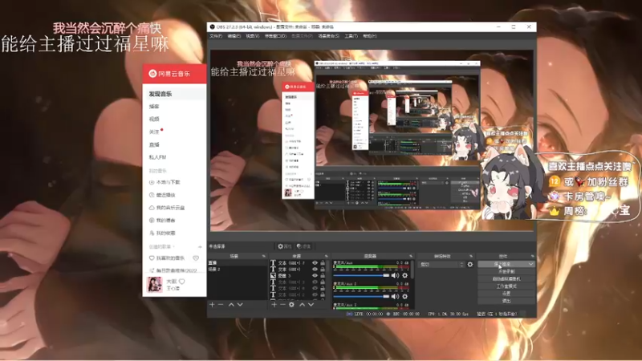Select the 直播 scene in OBS 场景 list

click(x=238, y=263)
